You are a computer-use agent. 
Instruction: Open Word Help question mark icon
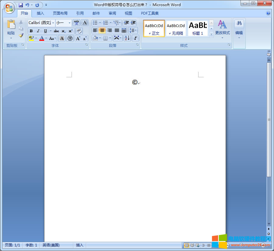(268, 13)
